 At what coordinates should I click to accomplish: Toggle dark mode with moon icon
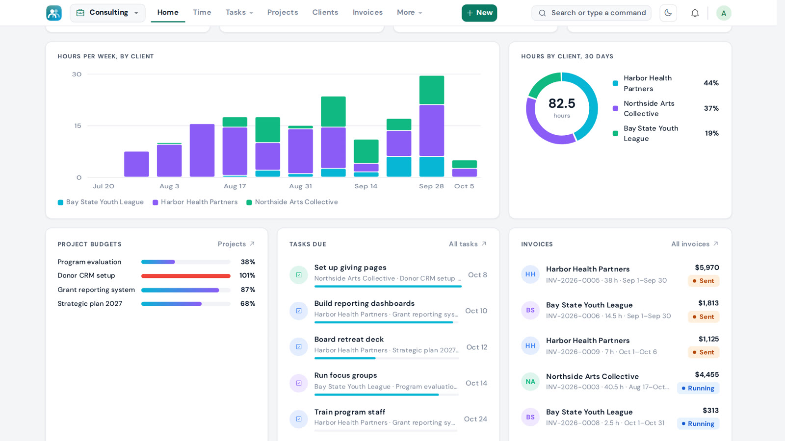click(x=668, y=13)
